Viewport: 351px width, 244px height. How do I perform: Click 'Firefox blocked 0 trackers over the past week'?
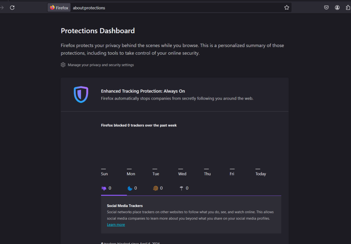coord(139,125)
